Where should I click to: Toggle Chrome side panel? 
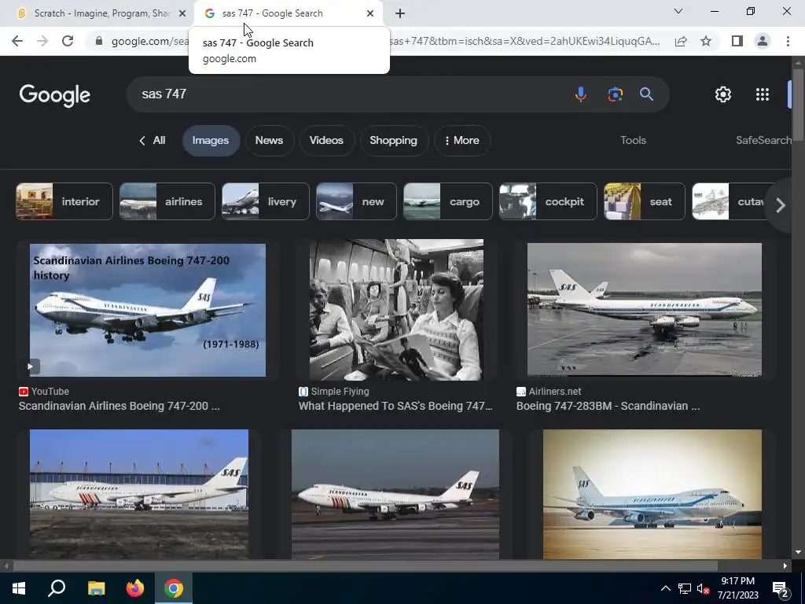pos(737,41)
